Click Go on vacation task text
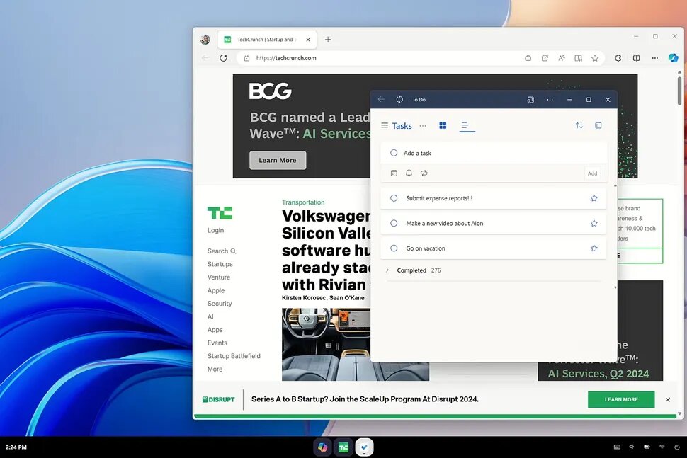The height and width of the screenshot is (458, 687). [426, 248]
